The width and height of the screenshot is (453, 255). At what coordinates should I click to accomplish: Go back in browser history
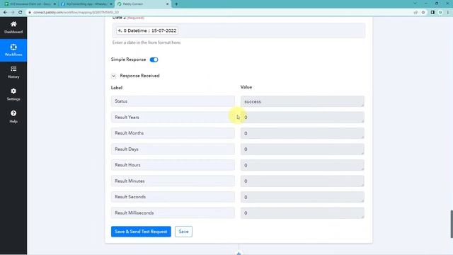pyautogui.click(x=5, y=13)
